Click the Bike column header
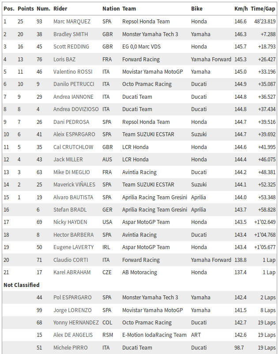The image size is (279, 354). coord(197,8)
